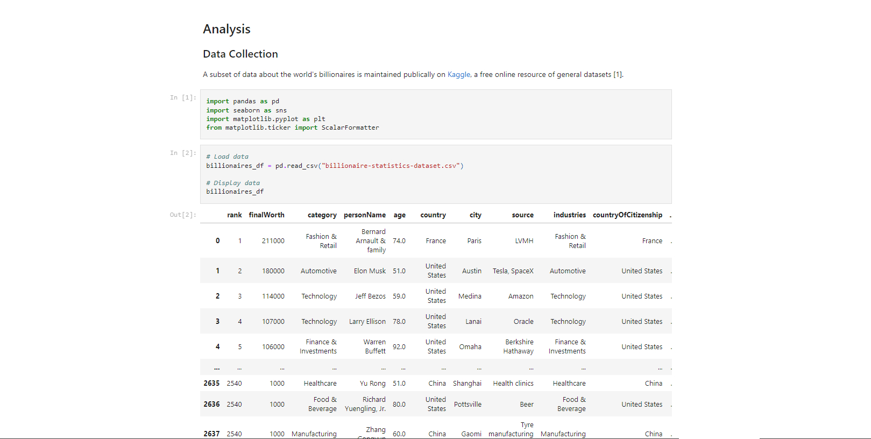
Task: Select the 'Bernard Arnault & family' cell
Action: 371,241
